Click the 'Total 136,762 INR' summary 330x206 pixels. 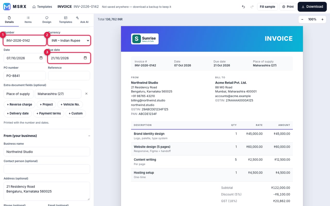pos(110,19)
